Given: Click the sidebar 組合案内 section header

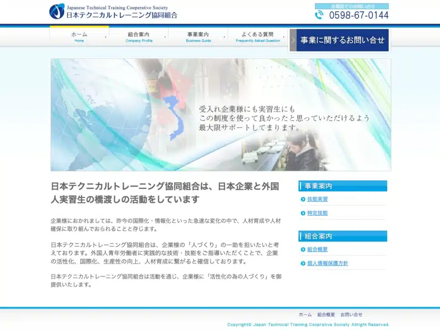Looking at the screenshot, I should [343, 236].
